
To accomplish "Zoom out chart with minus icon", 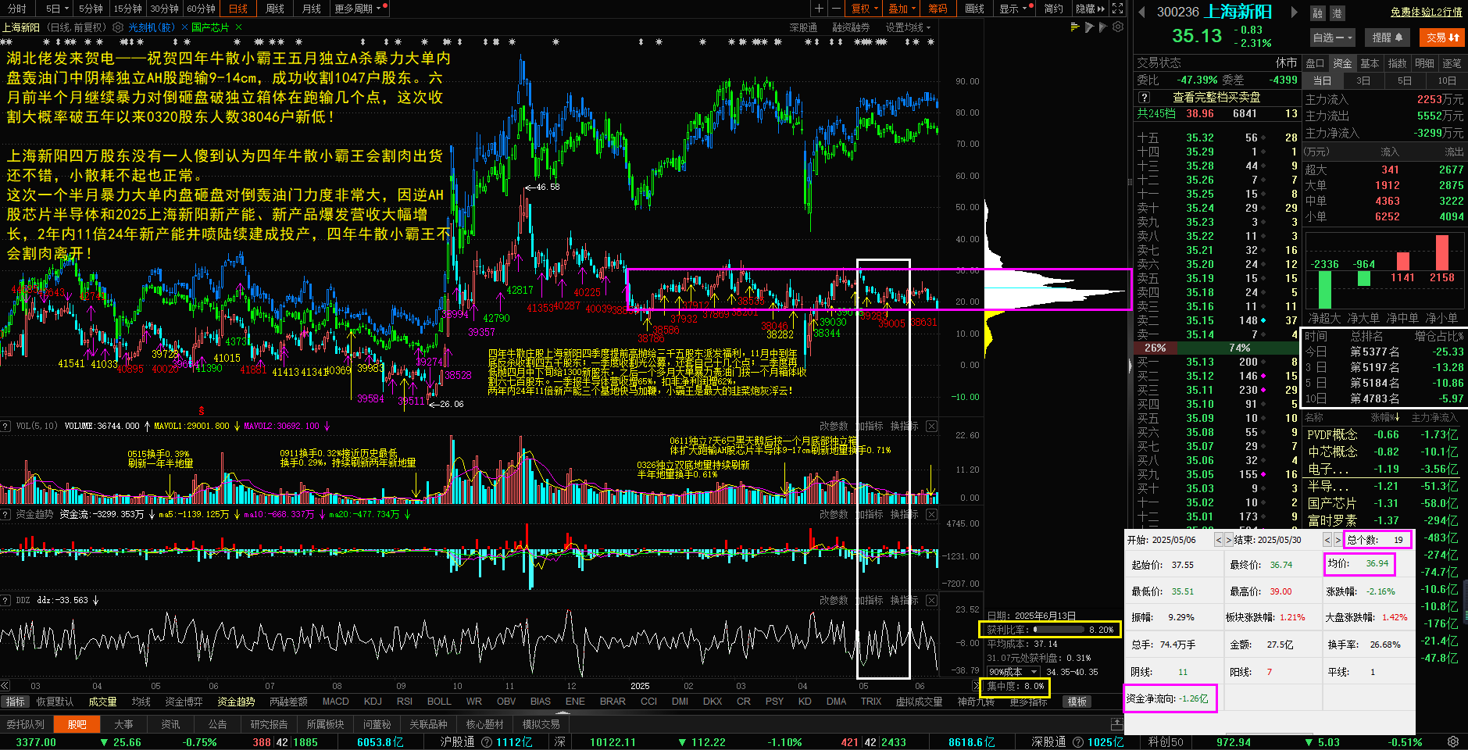I will pyautogui.click(x=836, y=9).
